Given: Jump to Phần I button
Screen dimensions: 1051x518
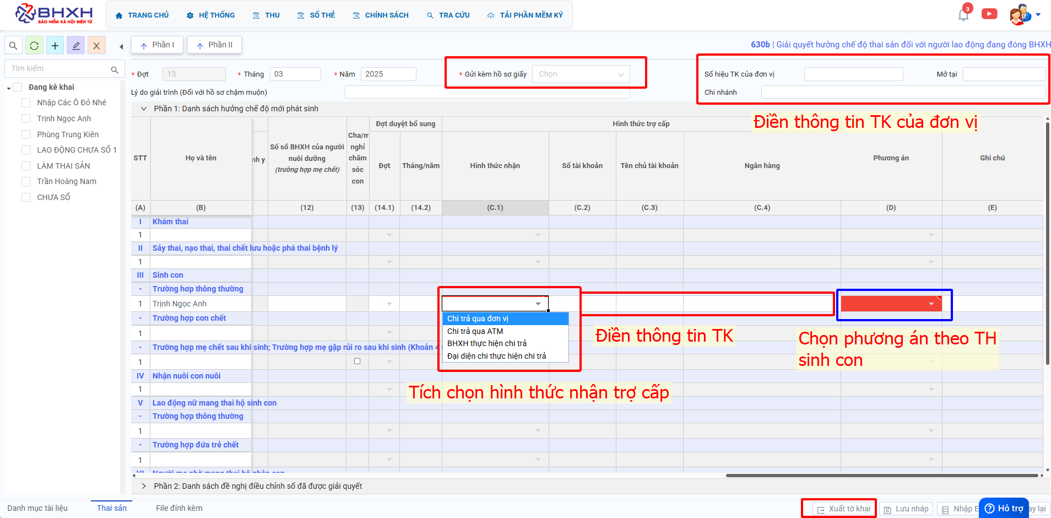Looking at the screenshot, I should click(157, 45).
